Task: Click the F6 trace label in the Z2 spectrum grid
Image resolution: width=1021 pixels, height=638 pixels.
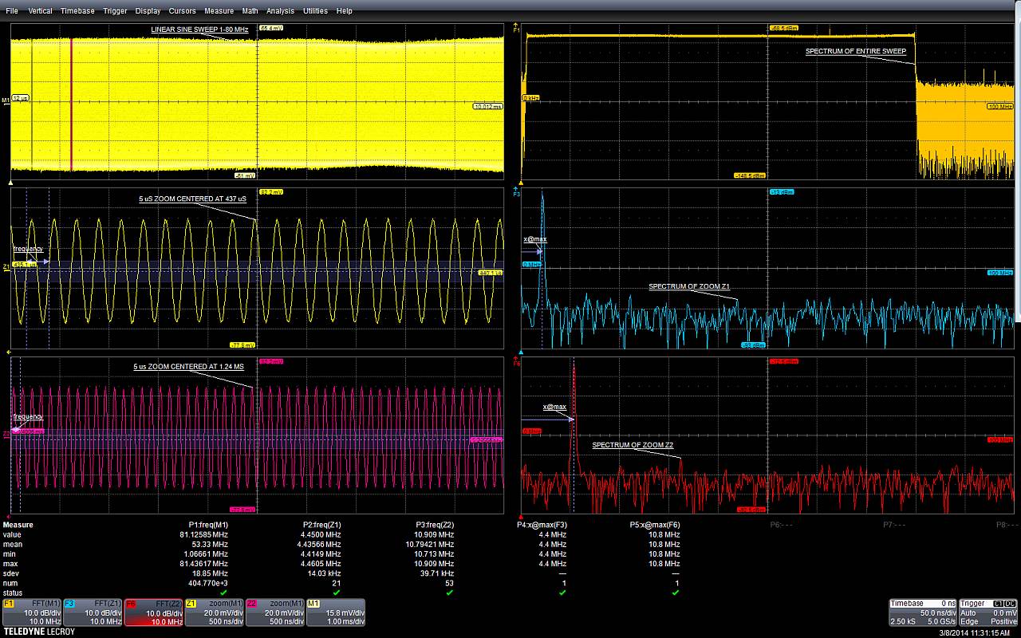Action: [x=517, y=363]
